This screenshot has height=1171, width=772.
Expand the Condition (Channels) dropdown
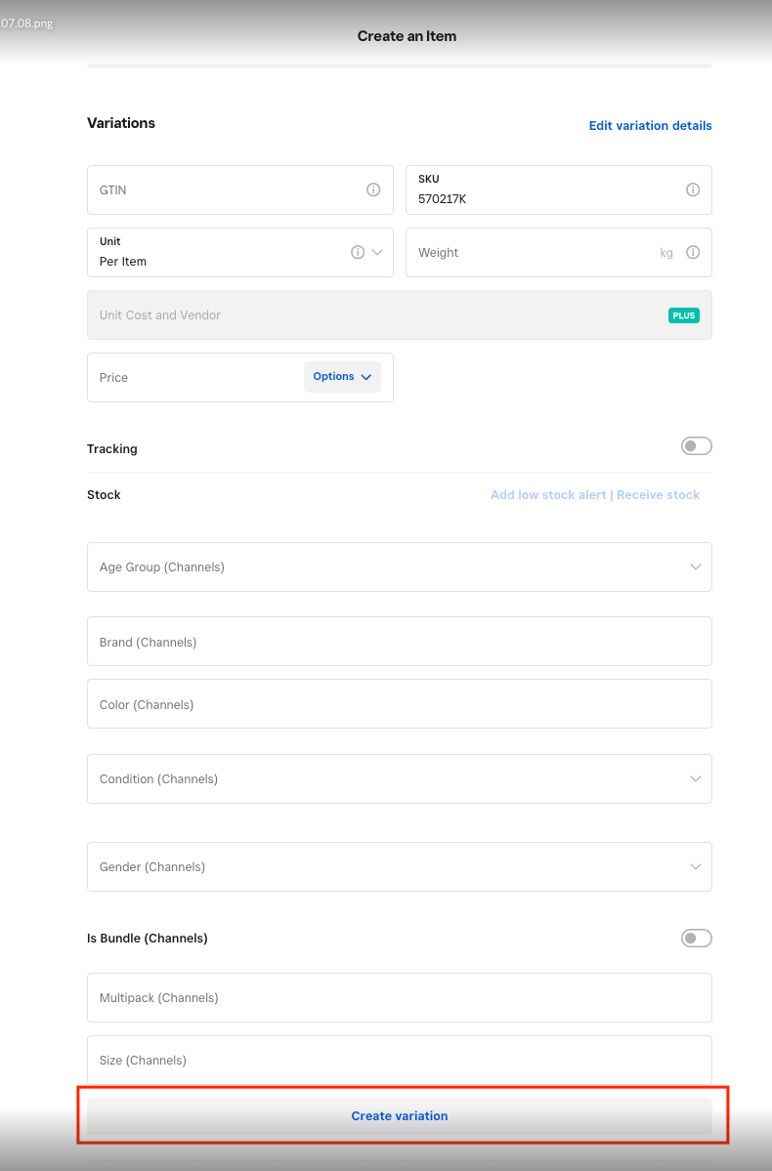(x=399, y=779)
